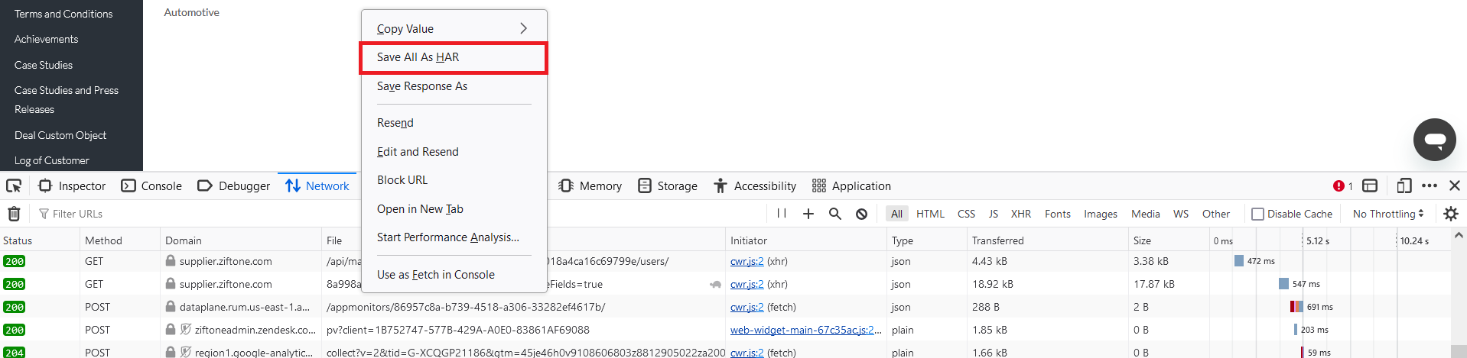This screenshot has width=1467, height=358.
Task: Open the No Throttling dropdown
Action: 1387,214
